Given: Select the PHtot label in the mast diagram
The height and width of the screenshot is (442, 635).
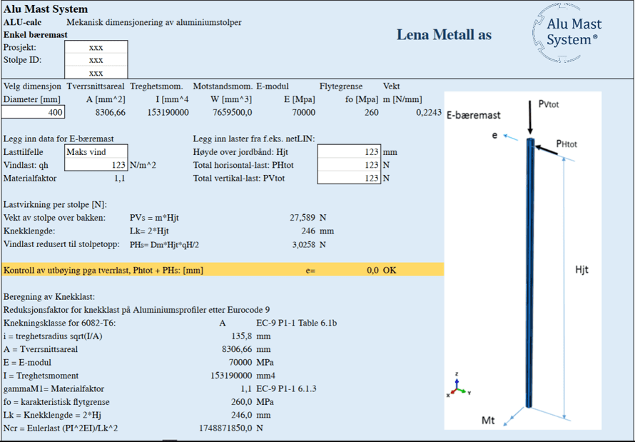Looking at the screenshot, I should 567,144.
